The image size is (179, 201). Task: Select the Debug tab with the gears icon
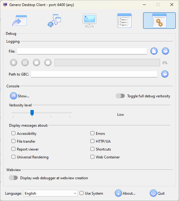[x=159, y=21]
